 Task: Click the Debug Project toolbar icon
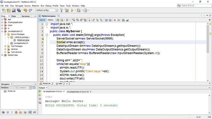[79, 10]
